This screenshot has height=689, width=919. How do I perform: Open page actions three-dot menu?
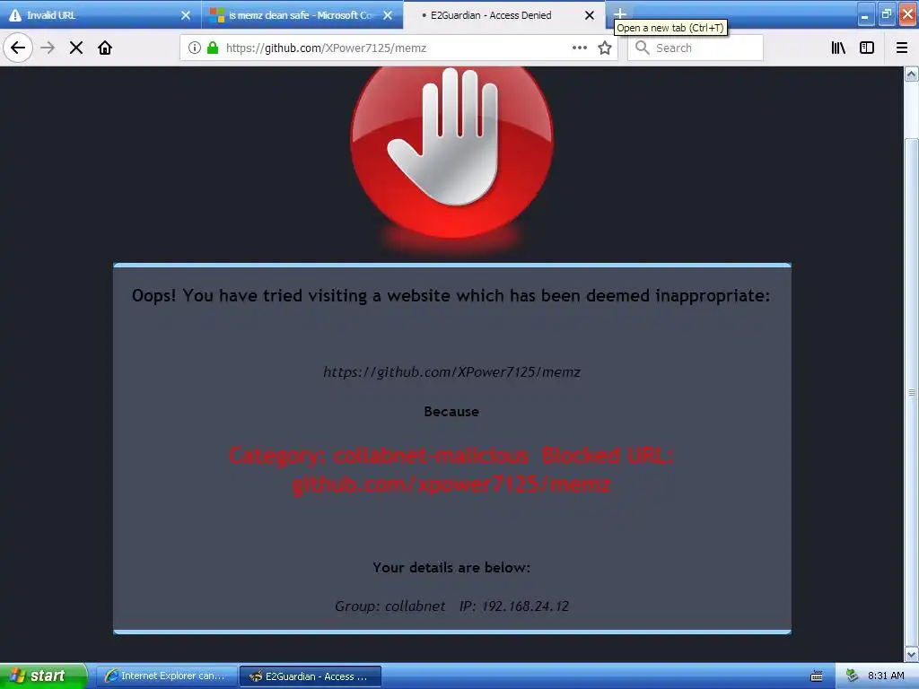[x=579, y=48]
